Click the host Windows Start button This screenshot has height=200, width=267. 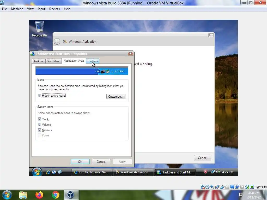point(7,195)
